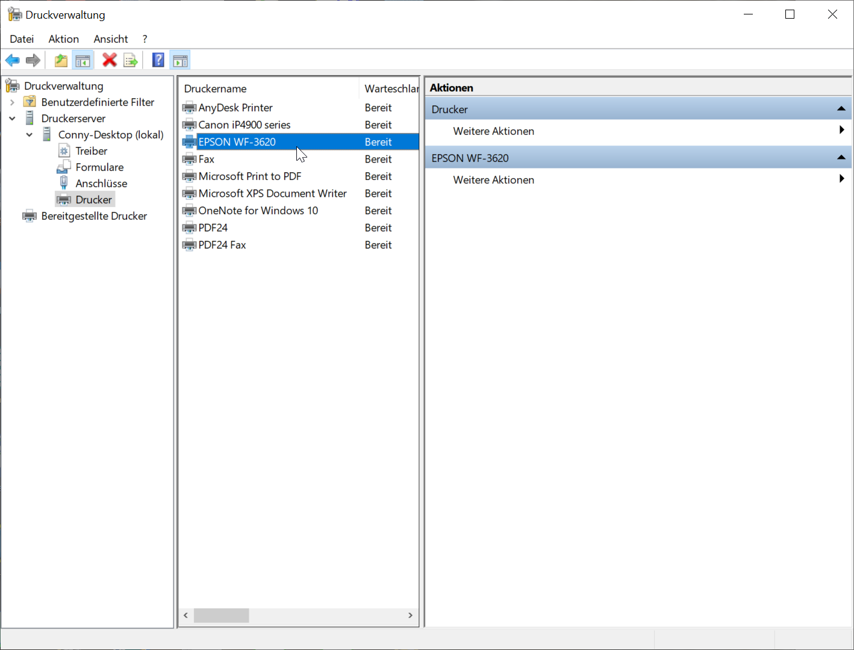Open the Aktion menu

63,39
